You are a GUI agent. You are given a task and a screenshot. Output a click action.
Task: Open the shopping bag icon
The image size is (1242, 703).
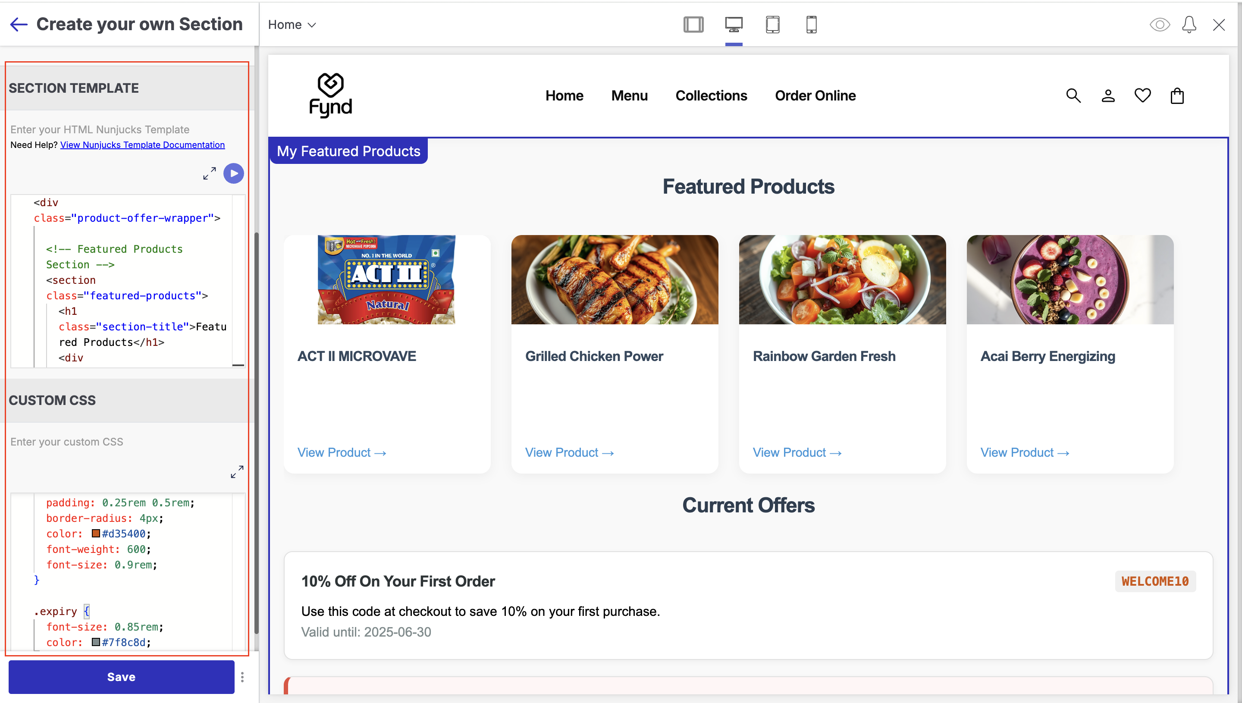(1177, 96)
